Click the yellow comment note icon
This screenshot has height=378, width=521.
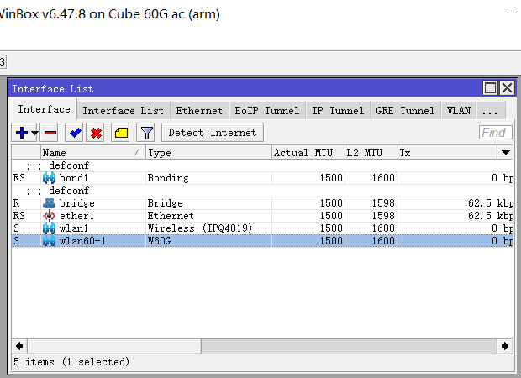[121, 133]
